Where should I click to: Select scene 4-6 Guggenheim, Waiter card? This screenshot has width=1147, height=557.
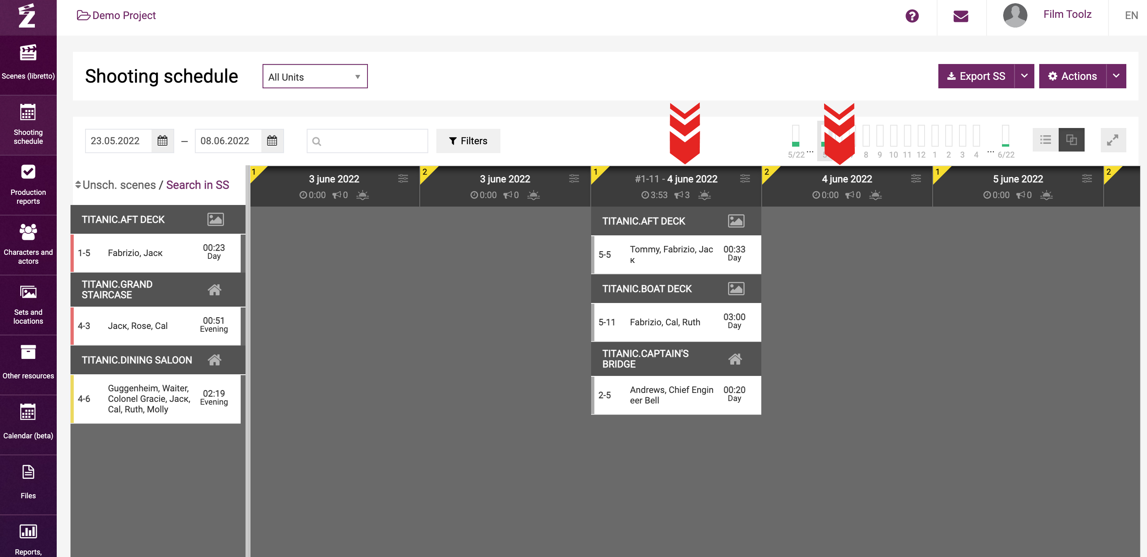point(156,399)
